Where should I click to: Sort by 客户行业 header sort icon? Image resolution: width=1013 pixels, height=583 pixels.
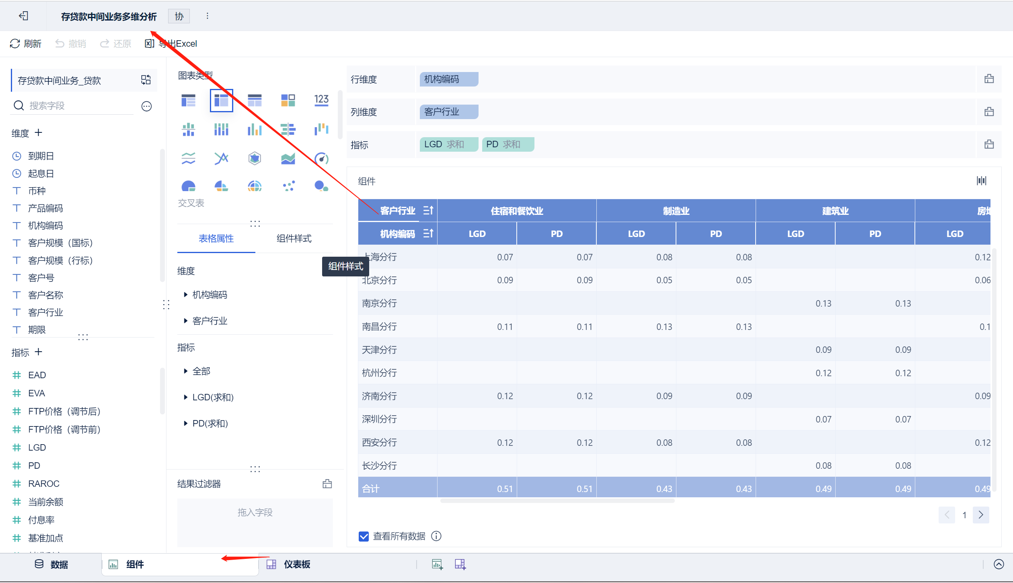428,210
